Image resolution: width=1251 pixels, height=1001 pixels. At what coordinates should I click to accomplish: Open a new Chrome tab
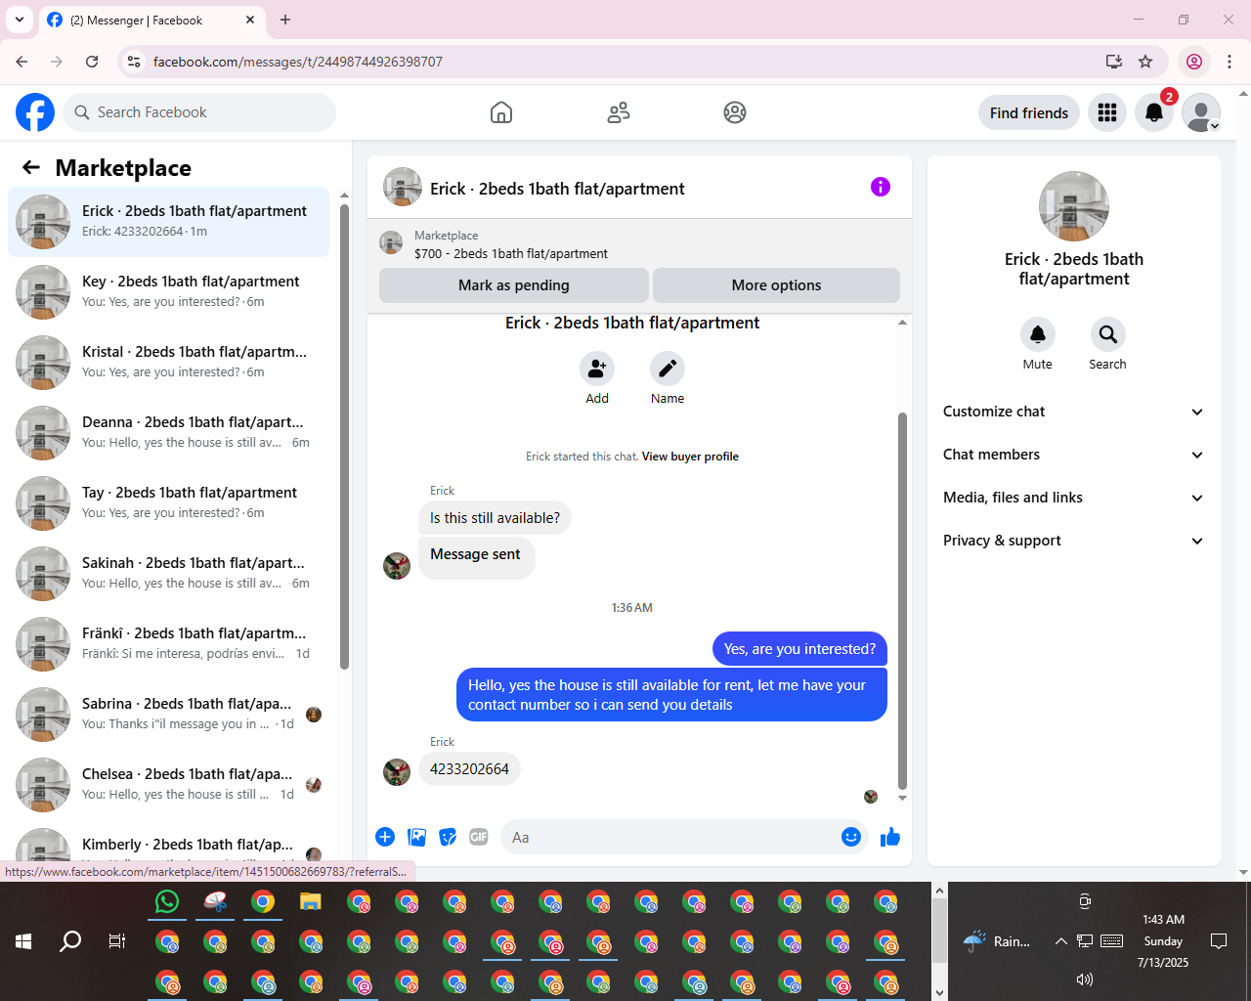285,20
